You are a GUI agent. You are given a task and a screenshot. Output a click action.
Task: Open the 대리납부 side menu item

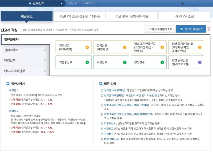(x=25, y=60)
